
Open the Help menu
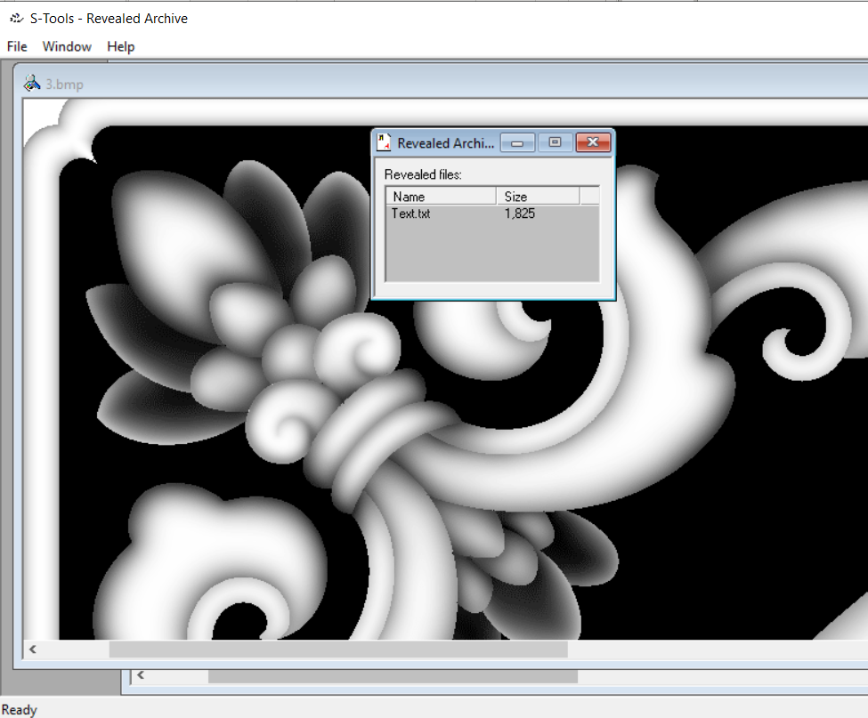(x=121, y=46)
